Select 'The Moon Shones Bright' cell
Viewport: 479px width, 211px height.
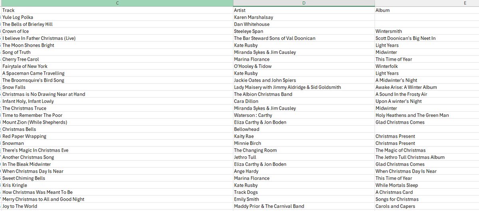coord(117,45)
